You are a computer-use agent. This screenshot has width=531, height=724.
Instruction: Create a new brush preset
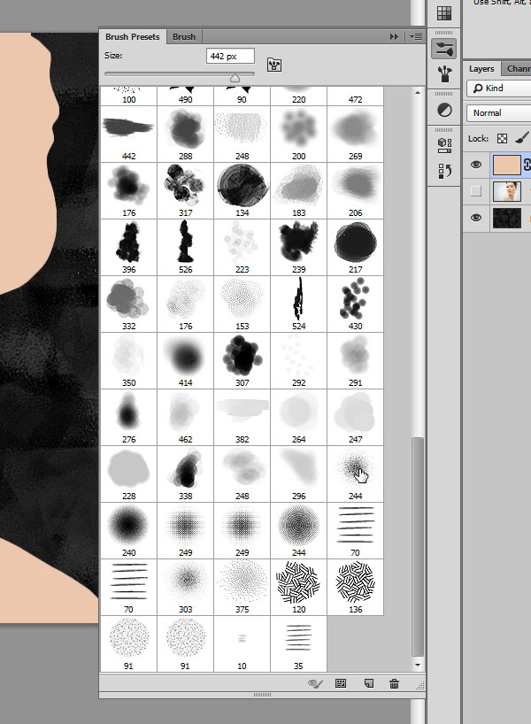click(368, 683)
